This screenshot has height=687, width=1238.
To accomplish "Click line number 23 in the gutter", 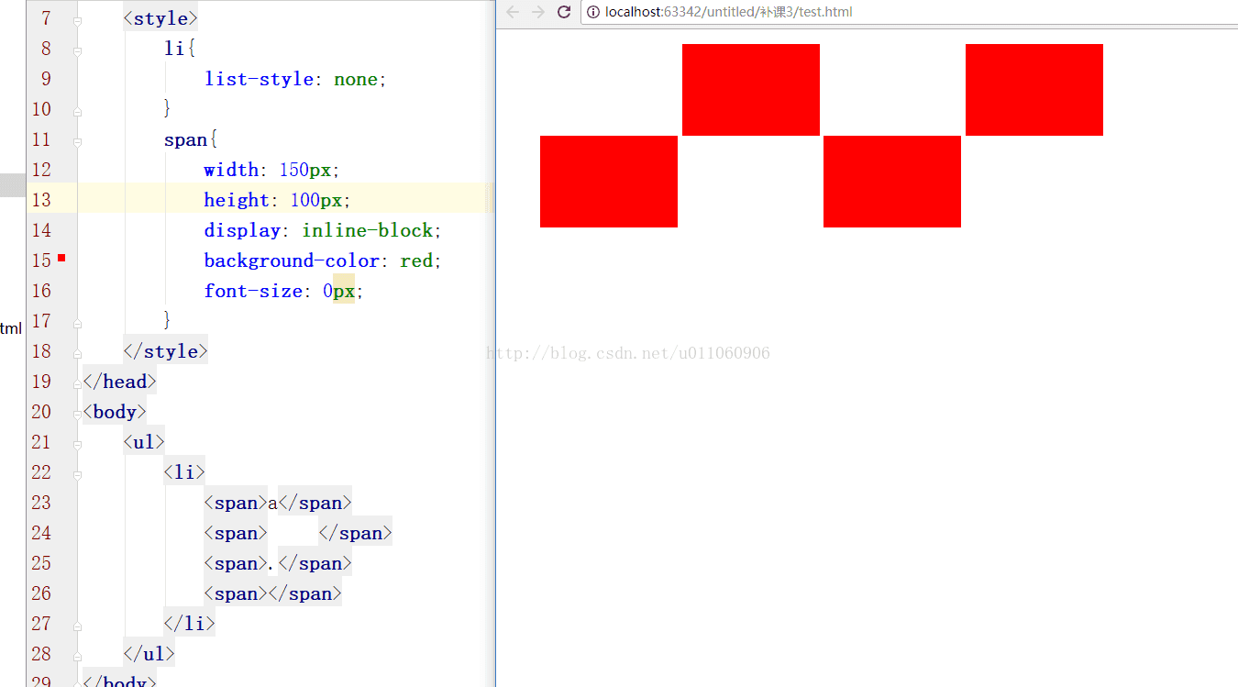I will (x=41, y=503).
